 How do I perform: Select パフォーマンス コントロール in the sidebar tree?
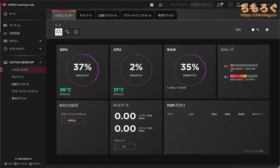coord(24,91)
